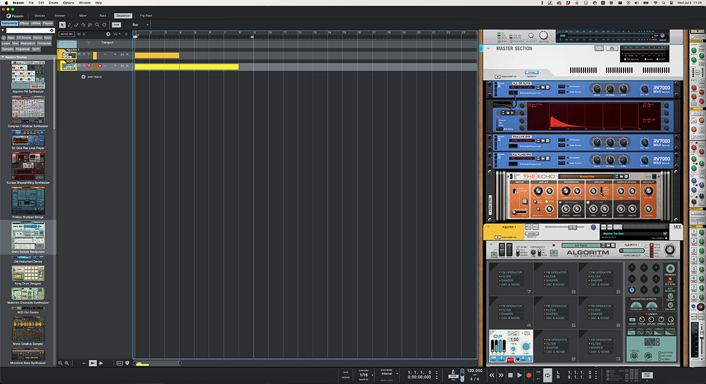Open the Algoritm 1 lane dropdown

click(x=116, y=54)
